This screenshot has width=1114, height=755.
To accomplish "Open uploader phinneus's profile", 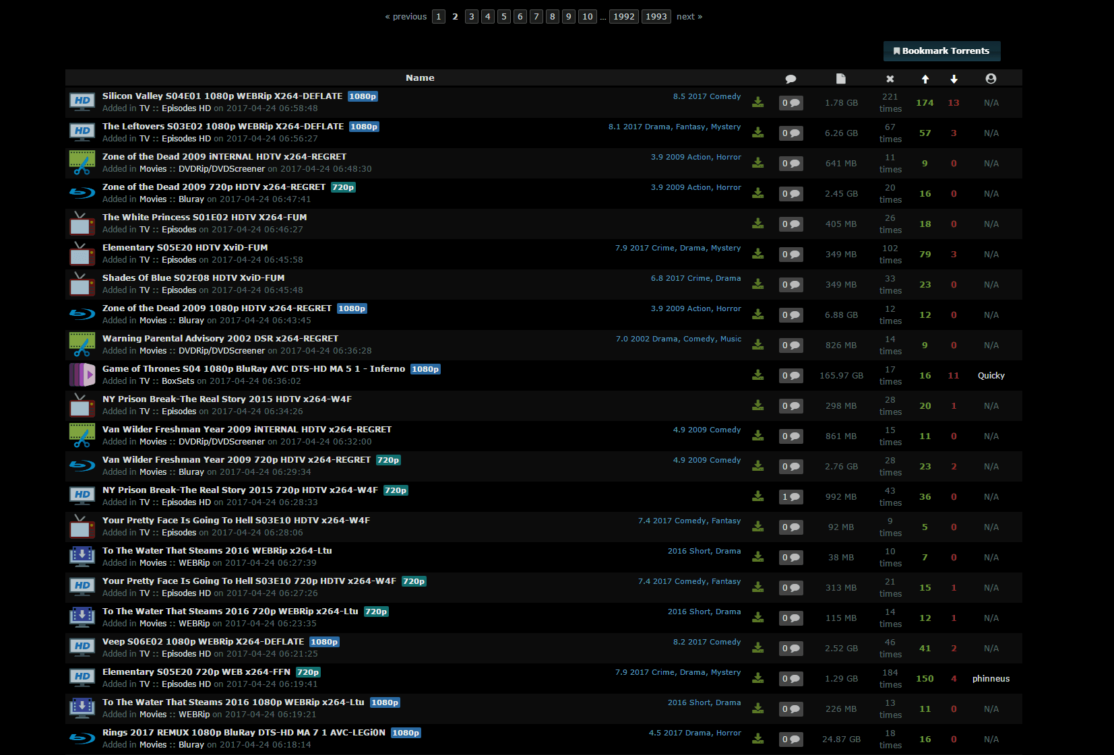I will point(991,679).
